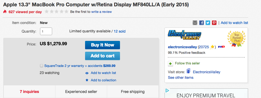This screenshot has height=98, width=261.
Task: Click the Add to cart button
Action: [103, 56]
